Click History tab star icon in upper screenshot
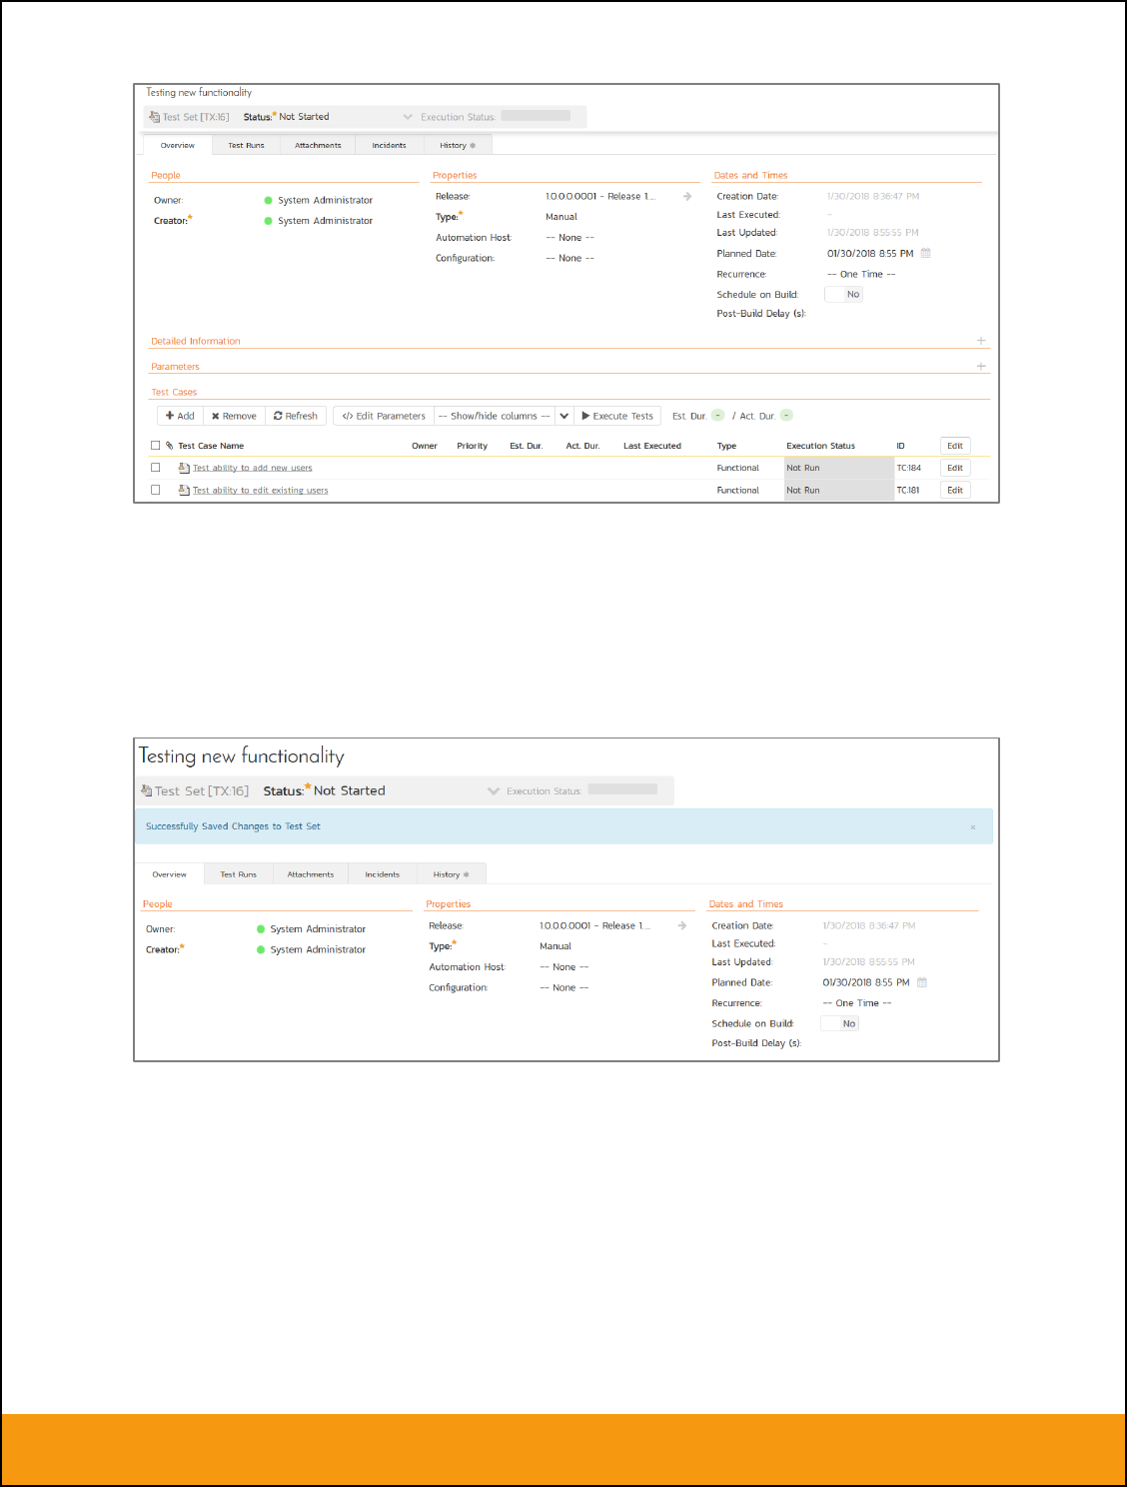 (473, 146)
